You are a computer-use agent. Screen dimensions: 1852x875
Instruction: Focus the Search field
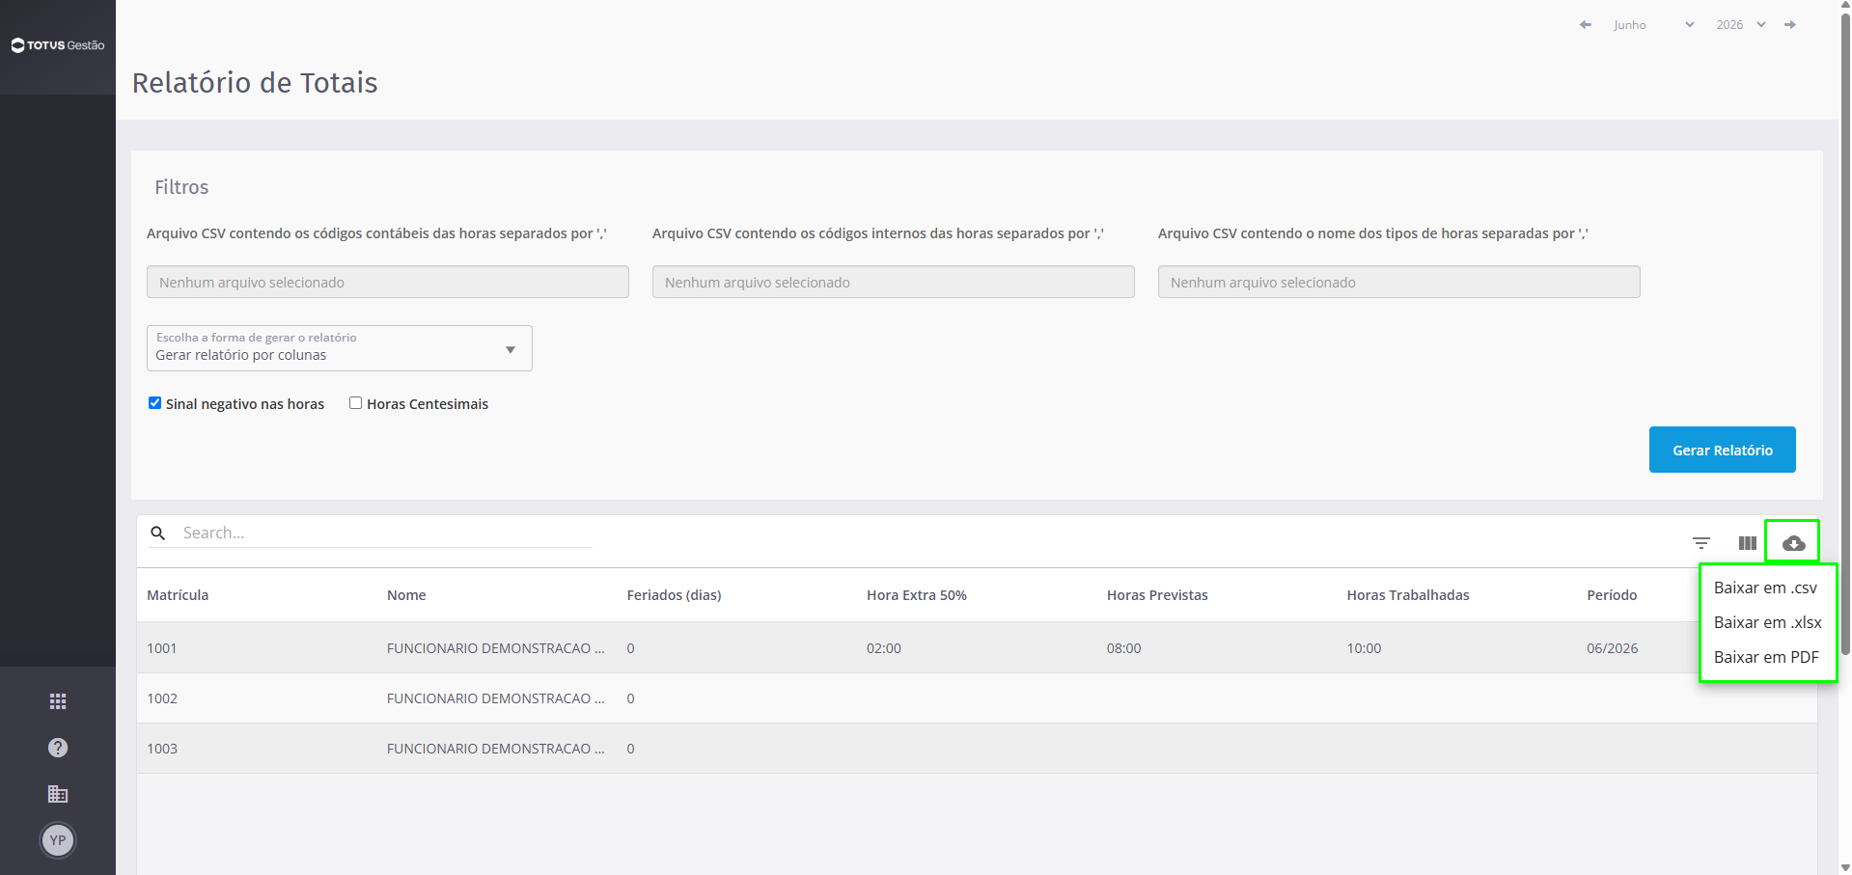coord(386,533)
